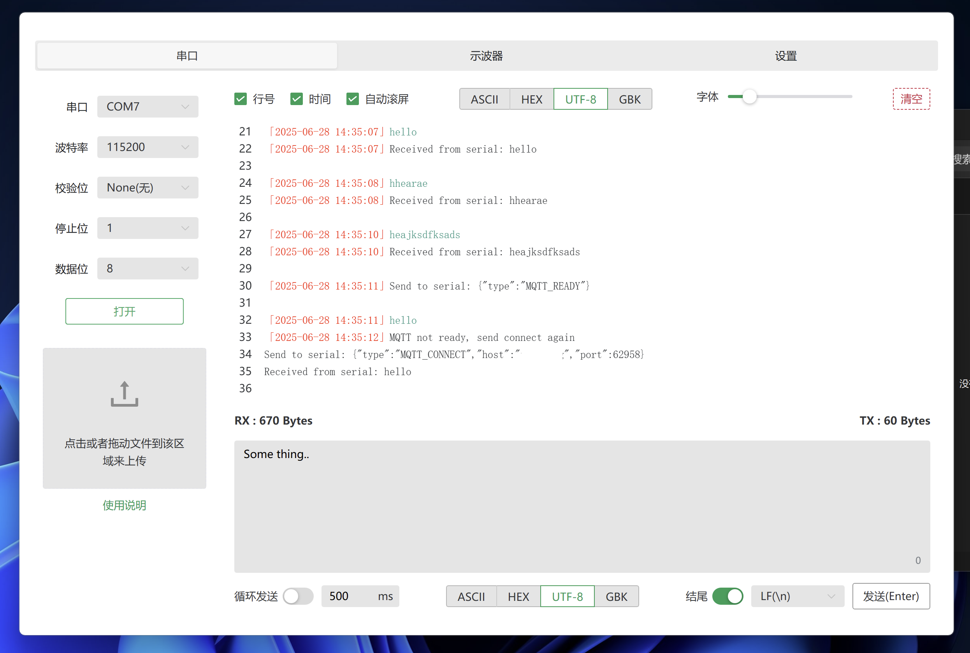Click 打开 to open the serial port
The image size is (970, 653).
tap(124, 311)
